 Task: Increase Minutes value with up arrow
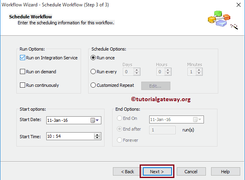click(x=199, y=70)
